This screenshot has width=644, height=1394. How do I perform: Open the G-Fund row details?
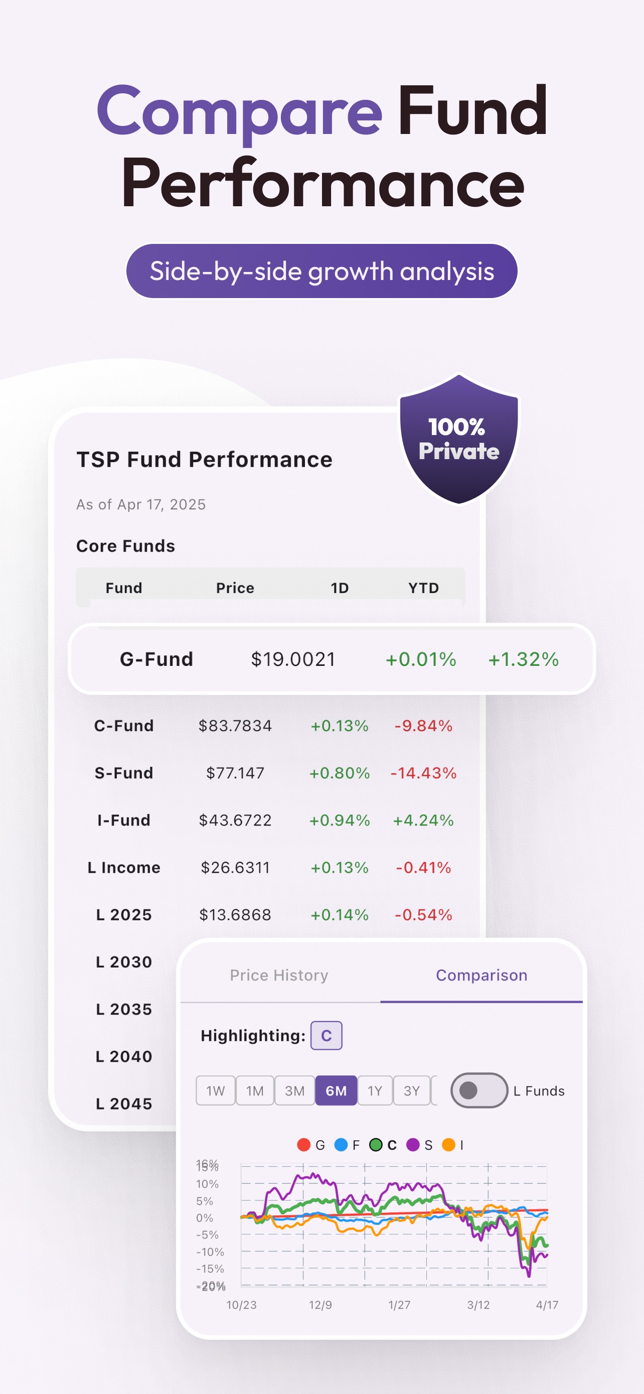[x=332, y=659]
